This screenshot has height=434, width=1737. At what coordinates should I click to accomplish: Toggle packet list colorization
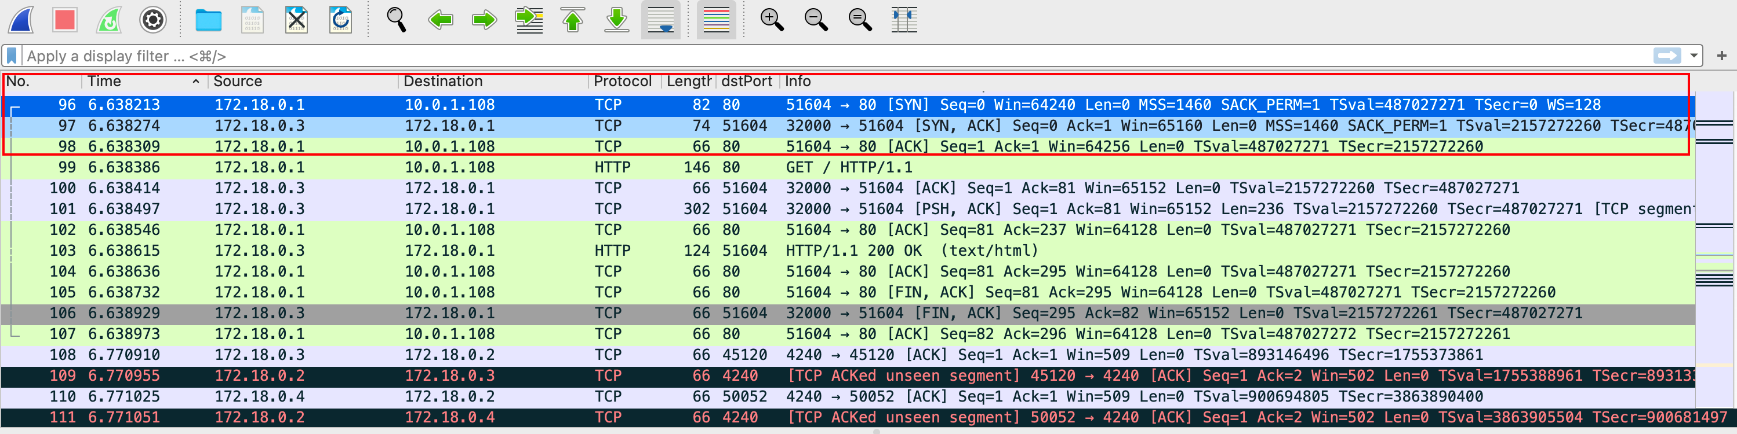point(716,20)
